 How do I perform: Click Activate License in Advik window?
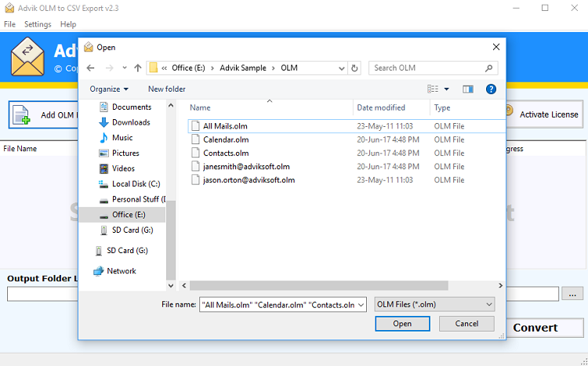545,114
